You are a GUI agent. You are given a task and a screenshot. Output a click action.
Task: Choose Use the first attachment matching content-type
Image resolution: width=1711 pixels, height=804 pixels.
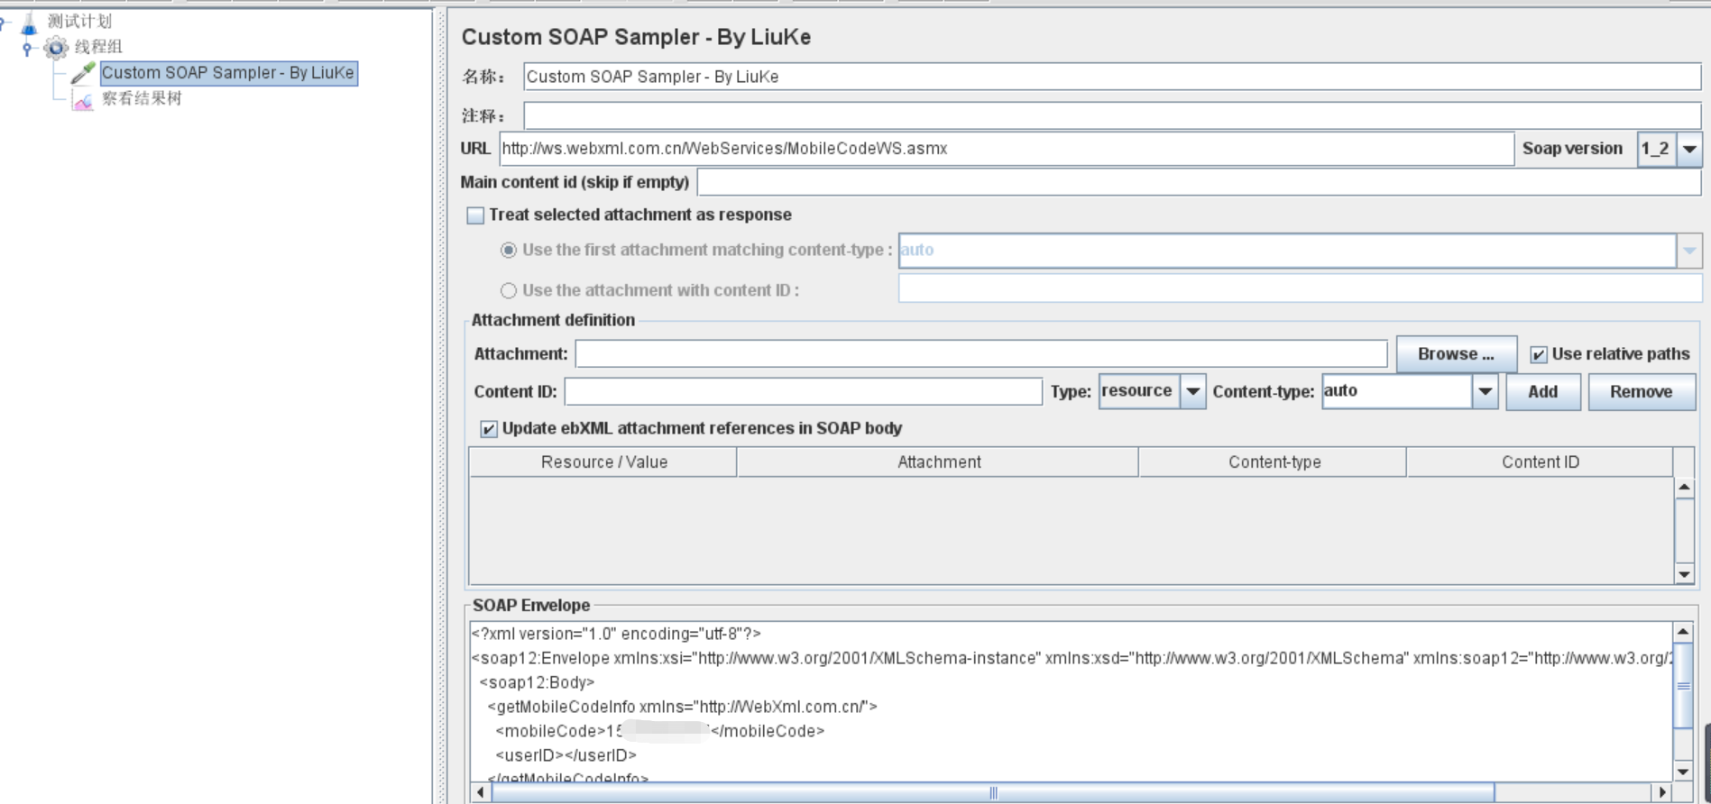pyautogui.click(x=509, y=251)
